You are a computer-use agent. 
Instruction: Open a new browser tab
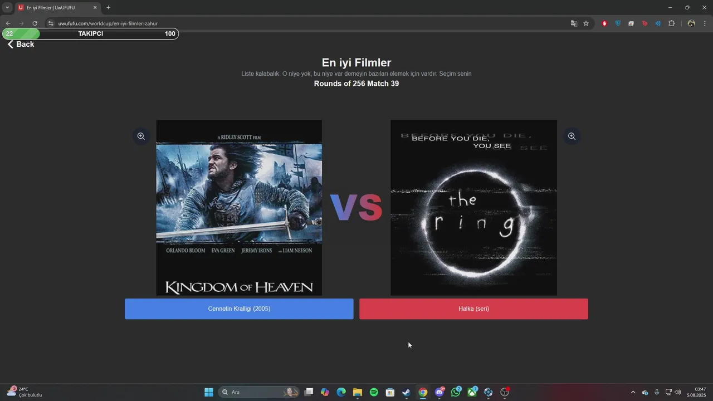coord(108,8)
